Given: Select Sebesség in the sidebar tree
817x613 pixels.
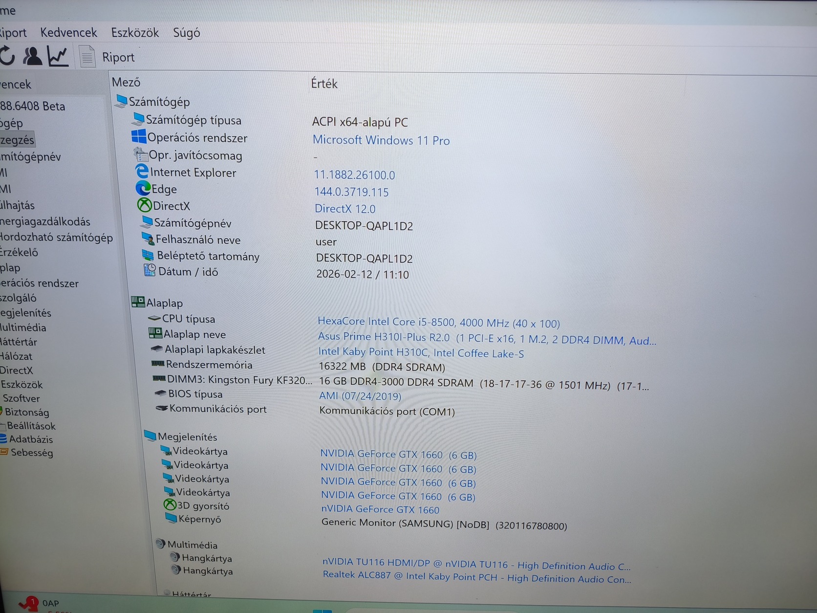Looking at the screenshot, I should click(32, 452).
